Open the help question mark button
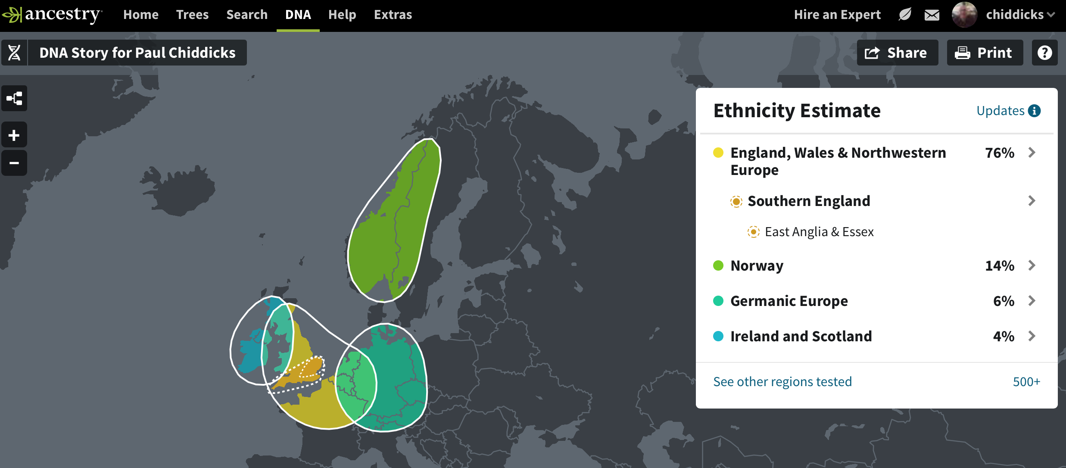 (1044, 53)
